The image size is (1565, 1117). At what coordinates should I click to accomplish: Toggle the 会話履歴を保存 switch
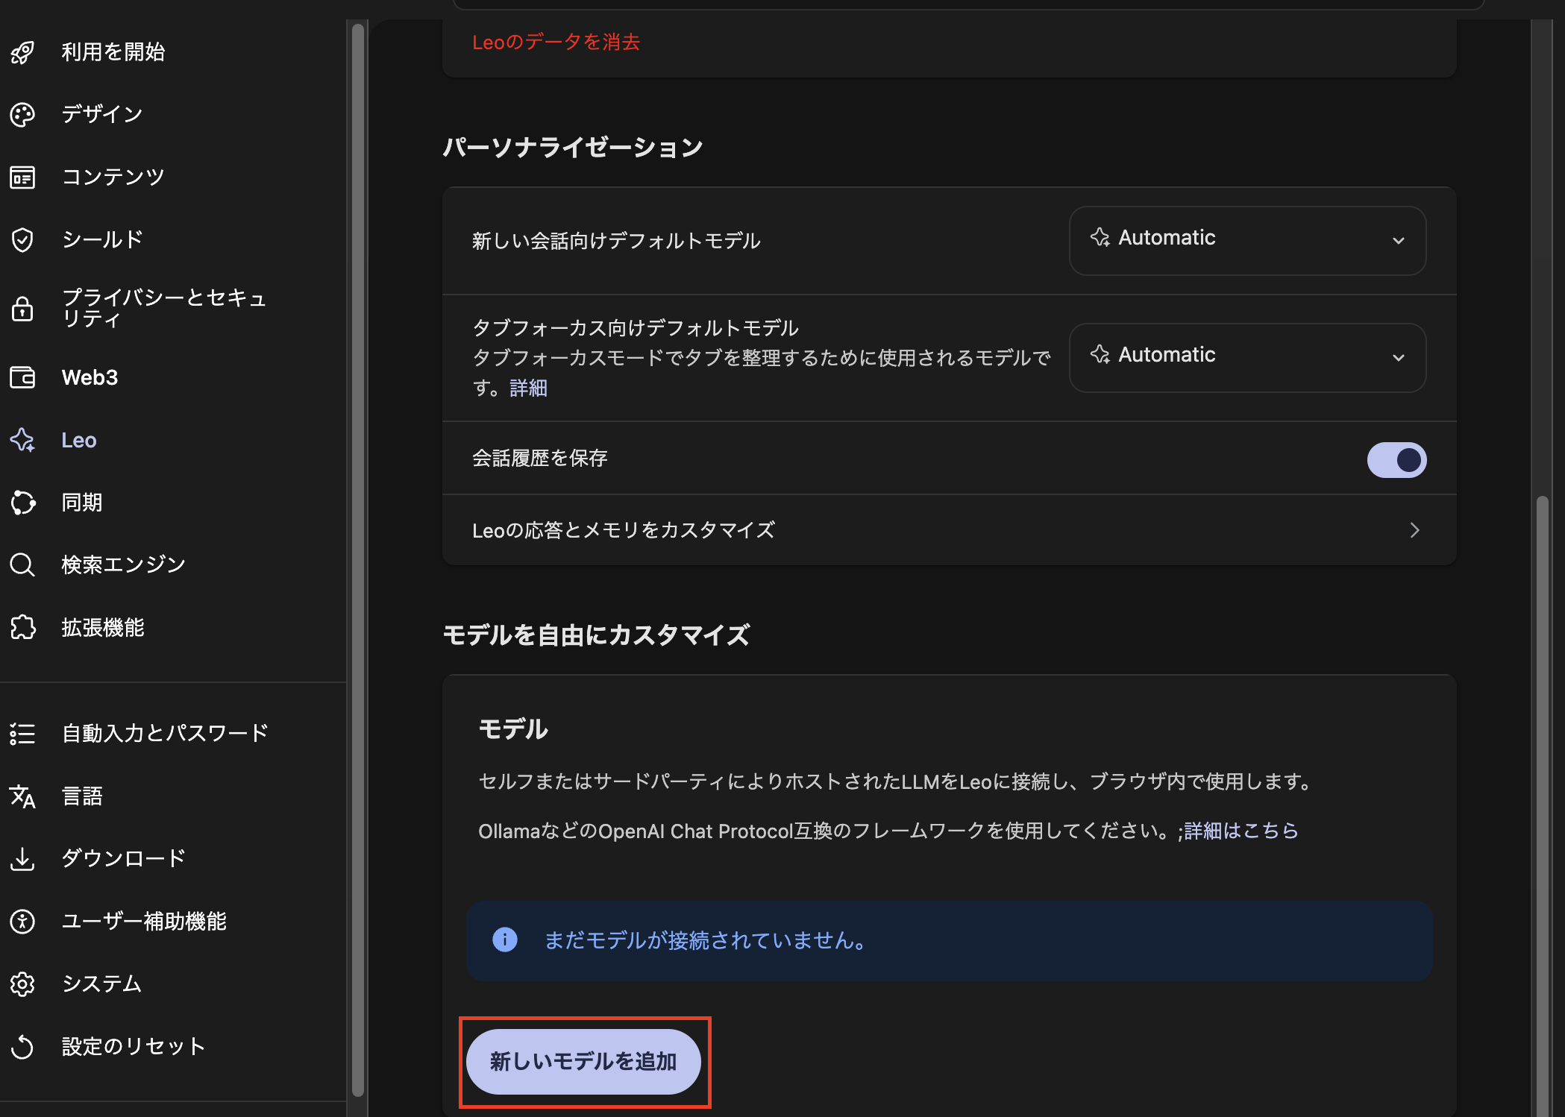(1396, 459)
